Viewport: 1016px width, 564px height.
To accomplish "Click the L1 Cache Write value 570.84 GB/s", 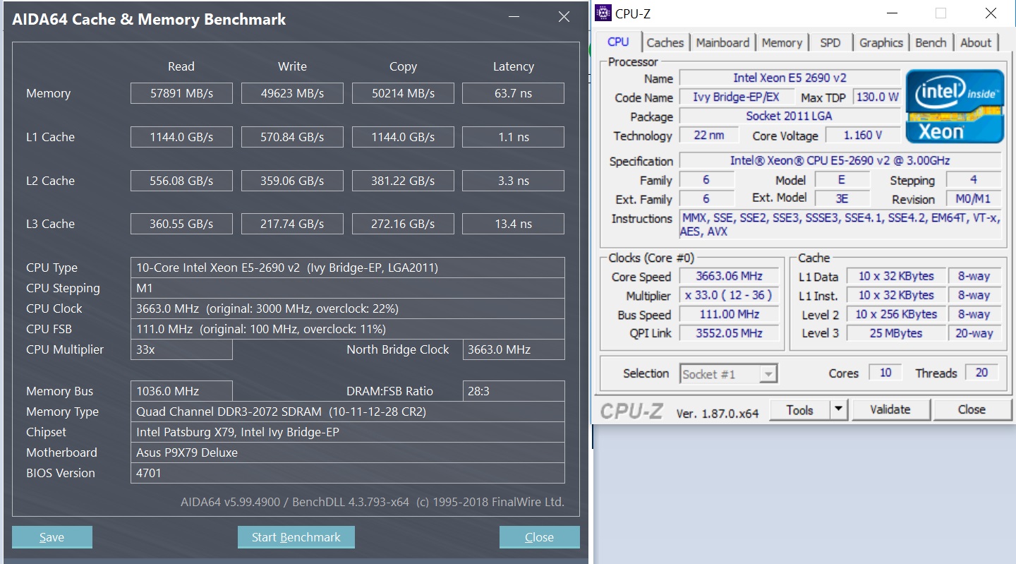I will point(292,137).
